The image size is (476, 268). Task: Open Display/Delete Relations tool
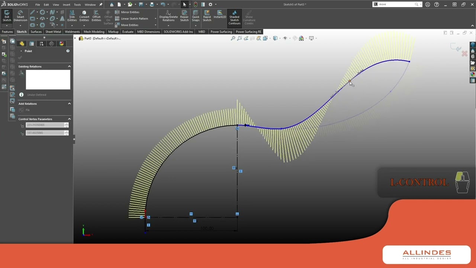pyautogui.click(x=168, y=16)
